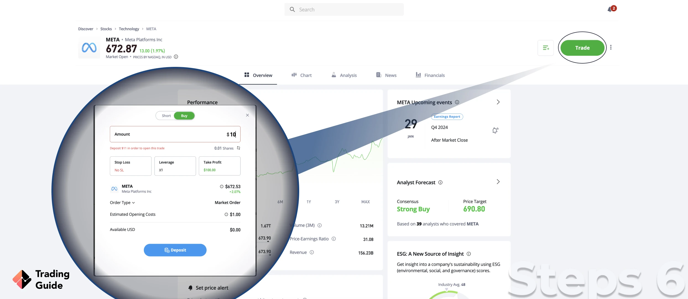
Task: Click info icon next to Volume (3M)
Action: pos(320,225)
